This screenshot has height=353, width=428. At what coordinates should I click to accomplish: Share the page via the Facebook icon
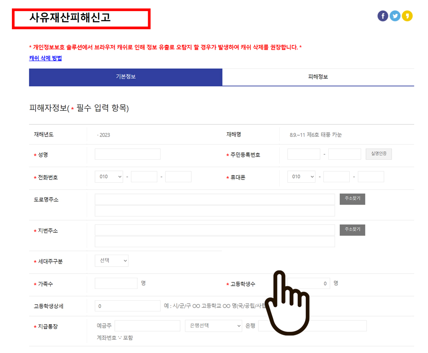point(382,16)
